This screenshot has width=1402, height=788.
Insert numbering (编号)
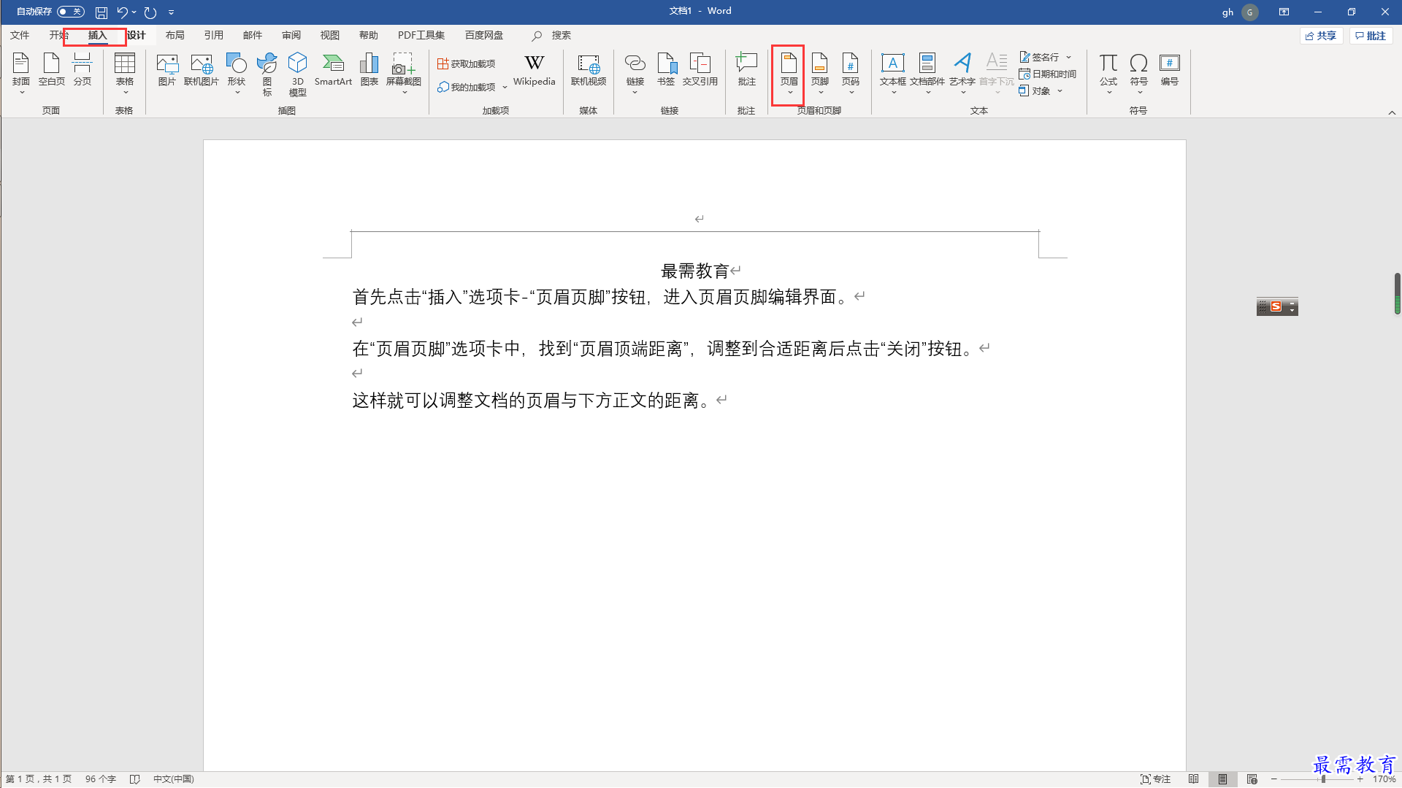tap(1170, 70)
